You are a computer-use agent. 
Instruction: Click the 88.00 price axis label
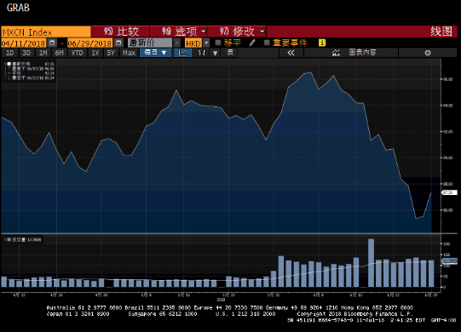click(x=447, y=184)
